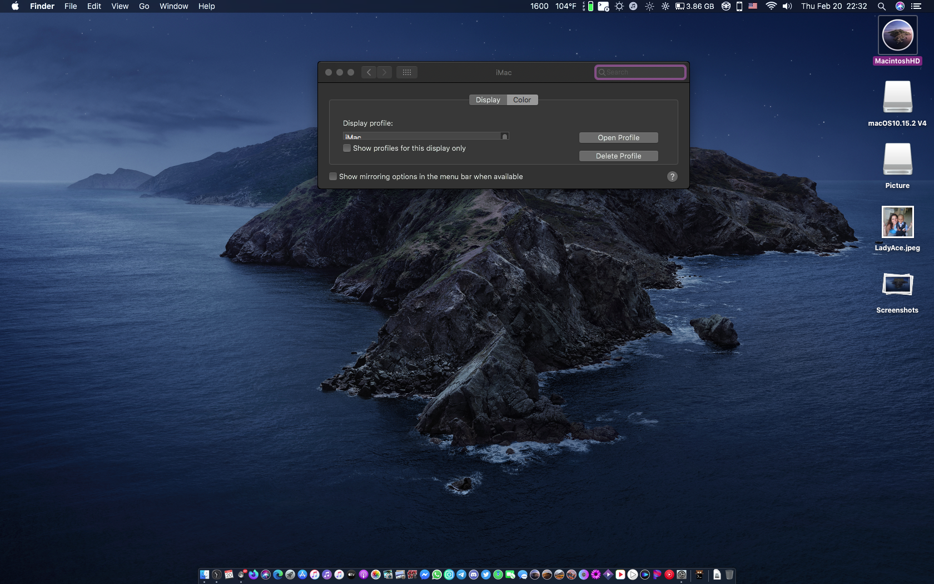This screenshot has height=584, width=934.
Task: Open Spotlight search magnifier in menu bar
Action: click(x=882, y=6)
